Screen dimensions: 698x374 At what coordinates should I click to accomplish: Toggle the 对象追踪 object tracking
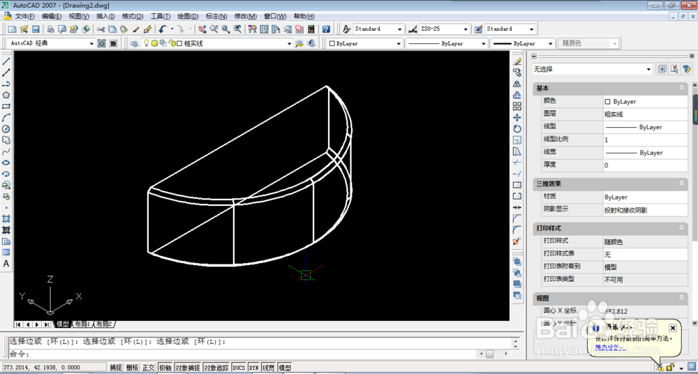(216, 368)
